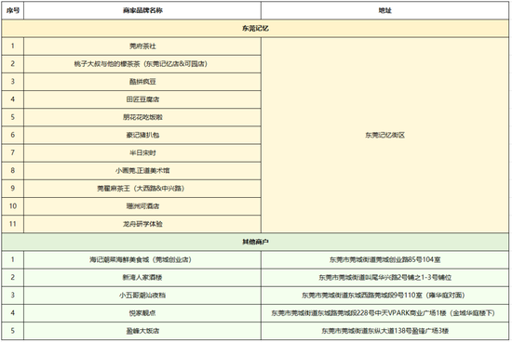Select the 其他商户 section heading row

click(255, 242)
